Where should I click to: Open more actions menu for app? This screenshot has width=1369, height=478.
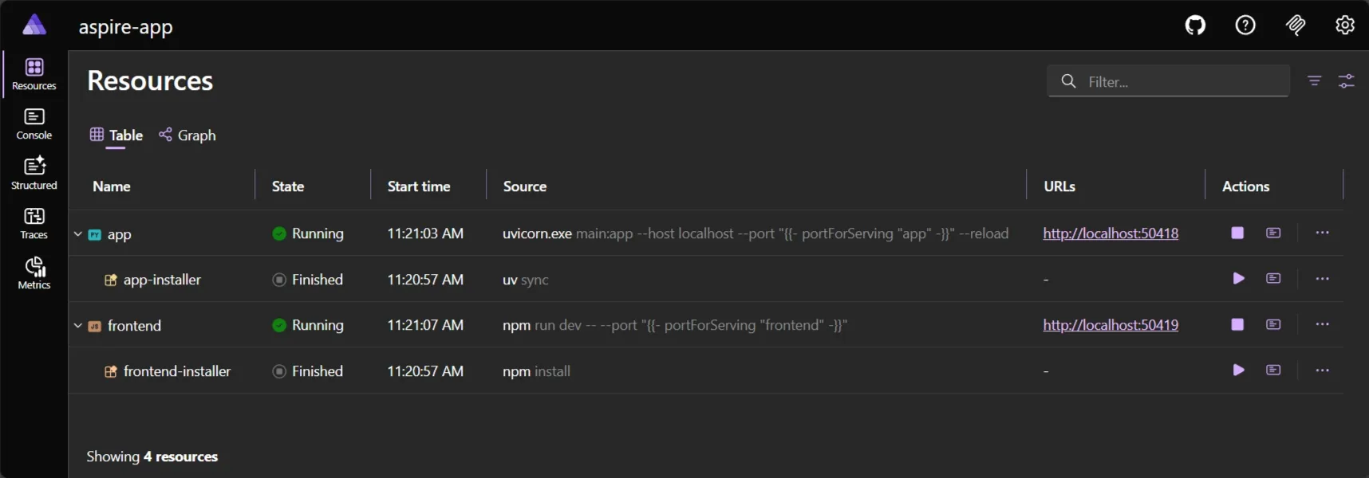tap(1322, 233)
